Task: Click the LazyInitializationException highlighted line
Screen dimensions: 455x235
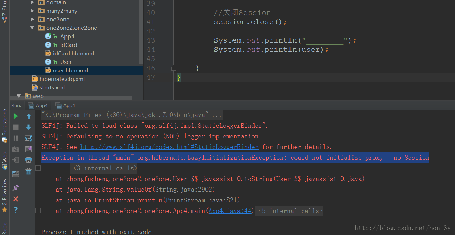Action: pyautogui.click(x=235, y=158)
